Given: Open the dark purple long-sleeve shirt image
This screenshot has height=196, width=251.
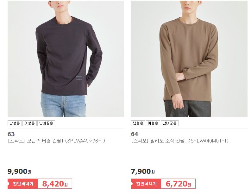Looking at the screenshot, I should 66,59.
